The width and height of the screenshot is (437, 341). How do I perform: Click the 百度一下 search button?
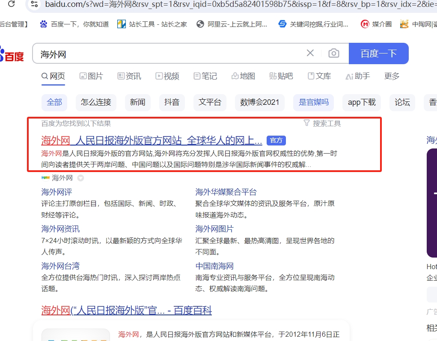coord(378,53)
